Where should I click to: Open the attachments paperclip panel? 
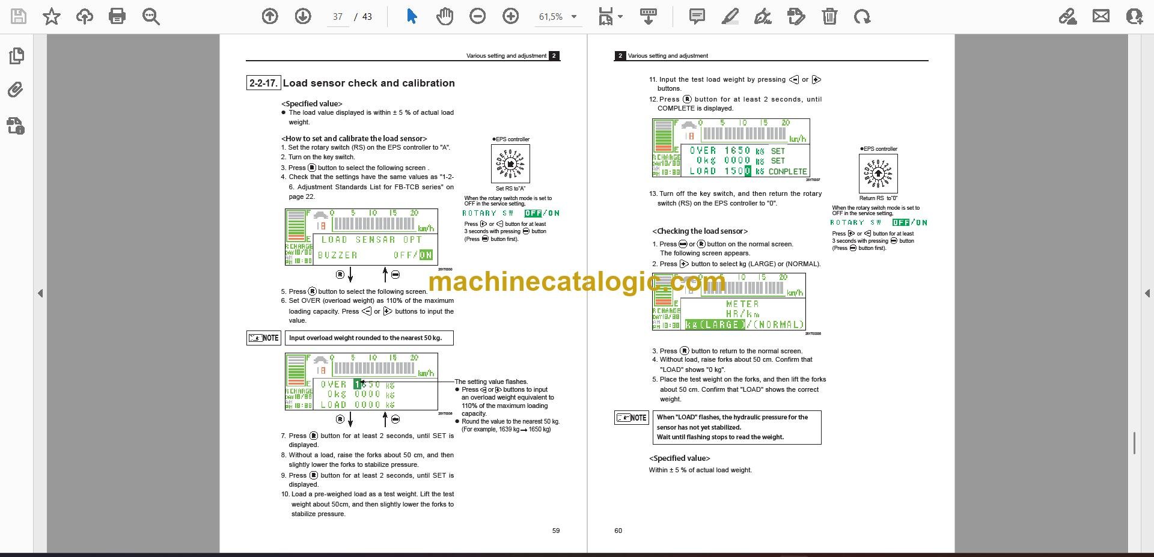16,90
